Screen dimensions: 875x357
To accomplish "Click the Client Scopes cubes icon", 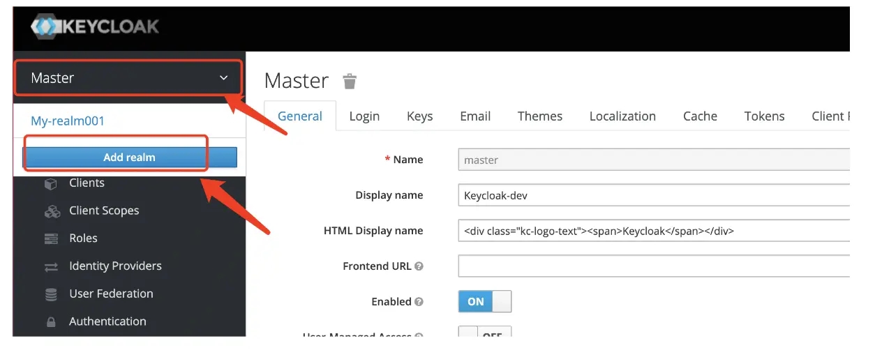I will point(52,211).
